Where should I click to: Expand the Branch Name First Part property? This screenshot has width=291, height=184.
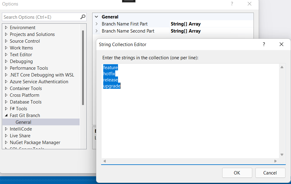[x=96, y=24]
